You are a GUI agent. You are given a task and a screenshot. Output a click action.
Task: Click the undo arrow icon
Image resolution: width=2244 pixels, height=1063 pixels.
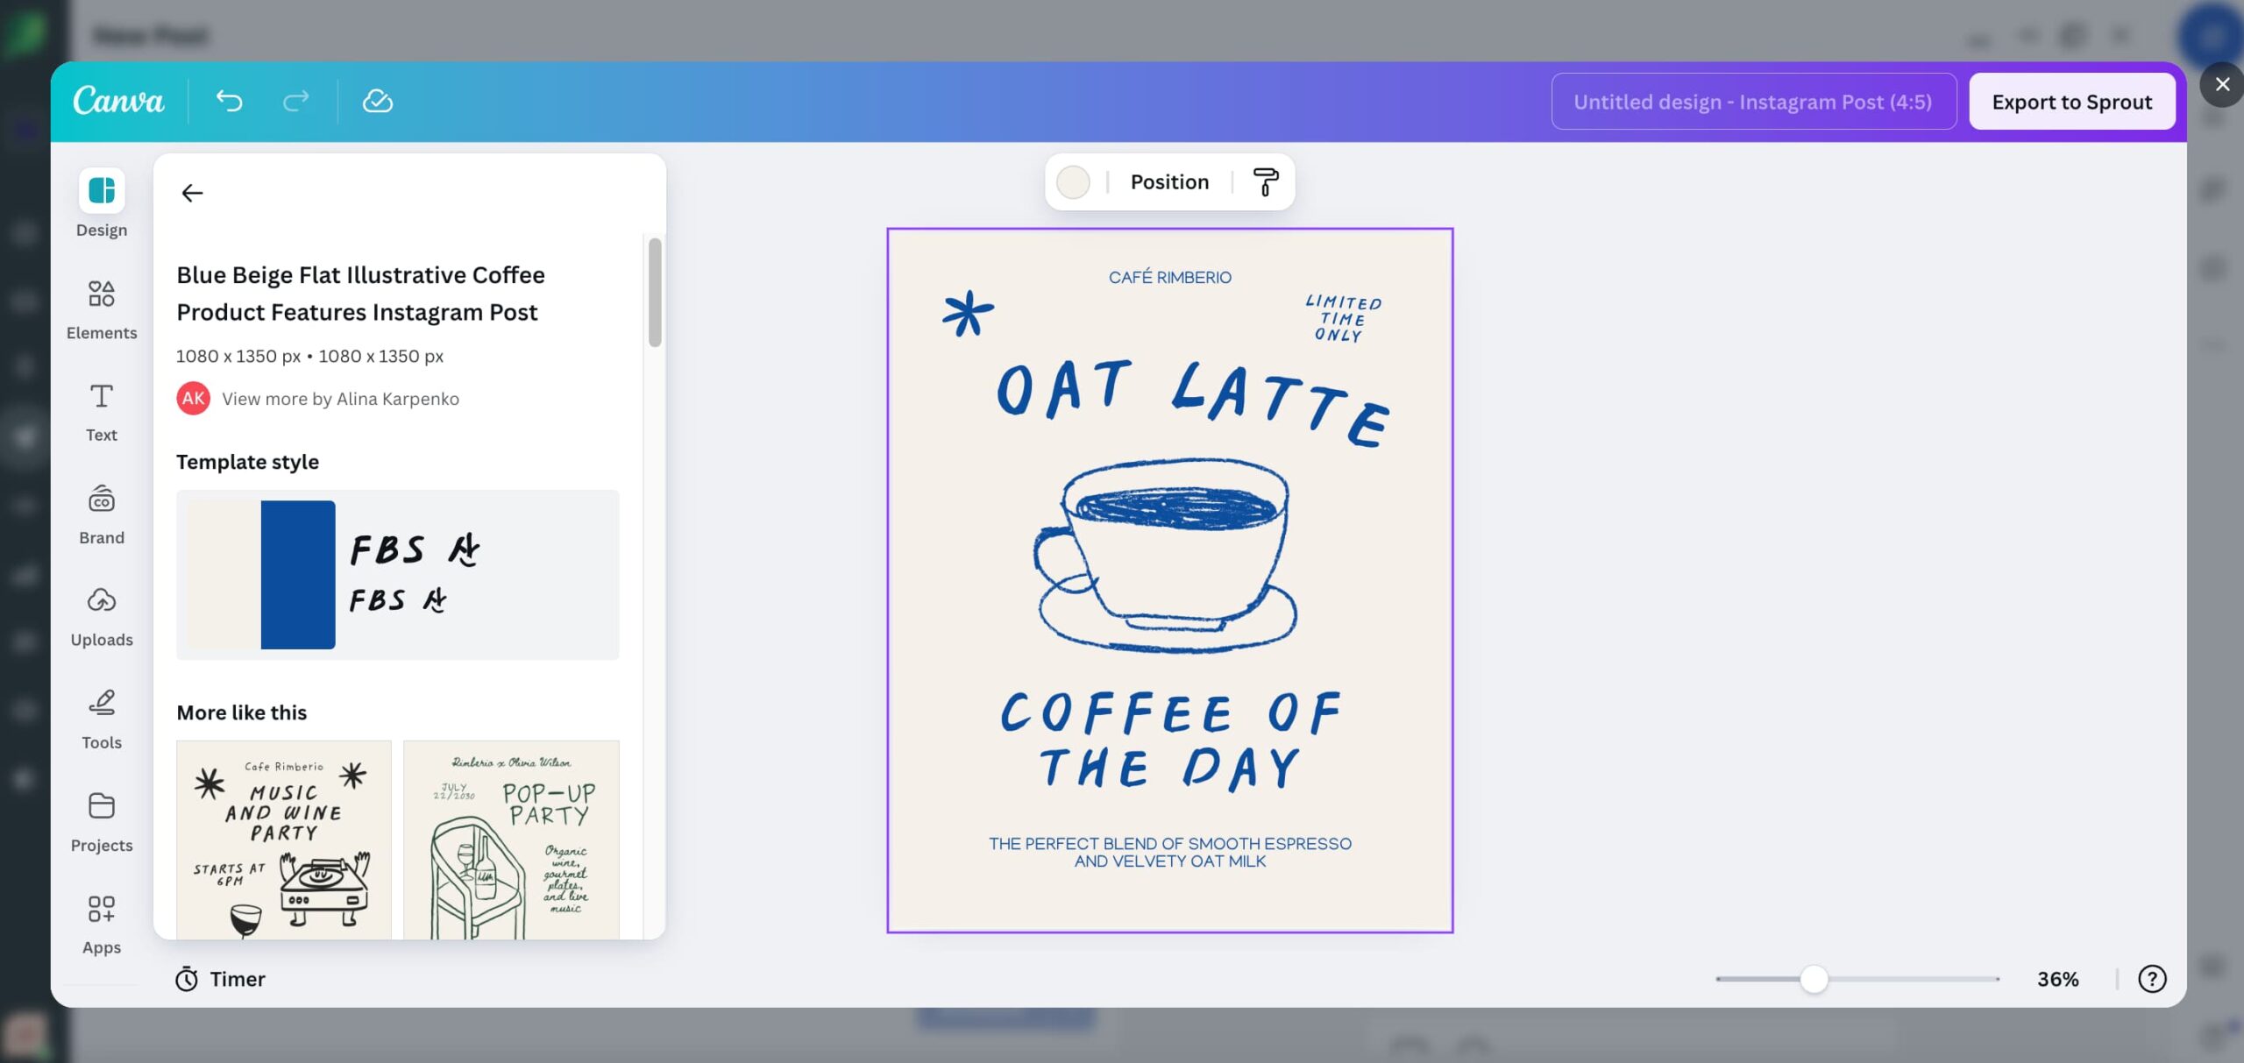coord(229,102)
